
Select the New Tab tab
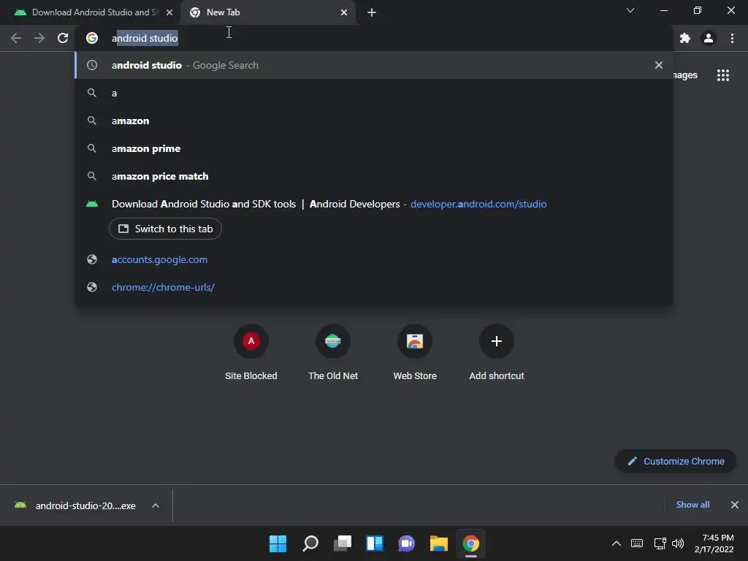point(267,12)
